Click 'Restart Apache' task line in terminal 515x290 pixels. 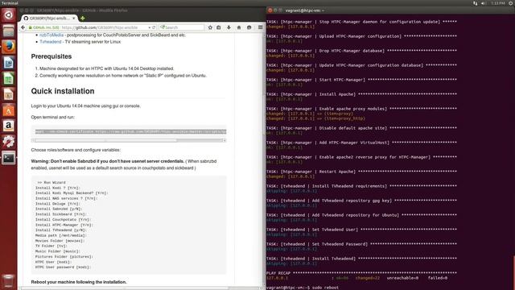coord(361,172)
